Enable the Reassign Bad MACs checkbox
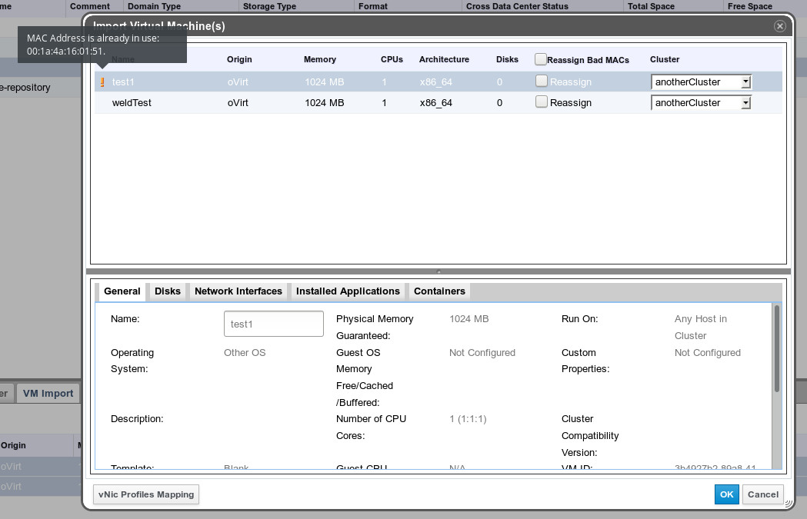This screenshot has height=519, width=807. click(542, 59)
